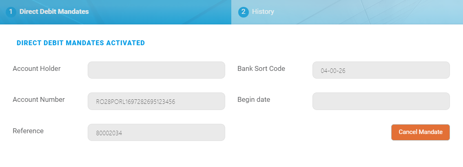Switch to the History tab
Image resolution: width=463 pixels, height=167 pixels.
tap(263, 12)
